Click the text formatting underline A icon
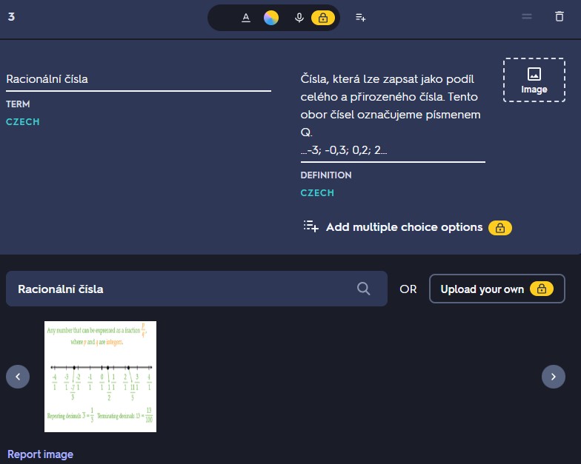This screenshot has width=581, height=464. 246,18
